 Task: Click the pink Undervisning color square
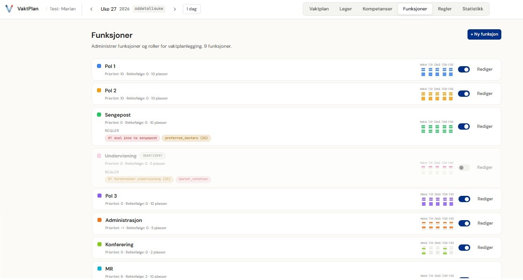tap(99, 155)
